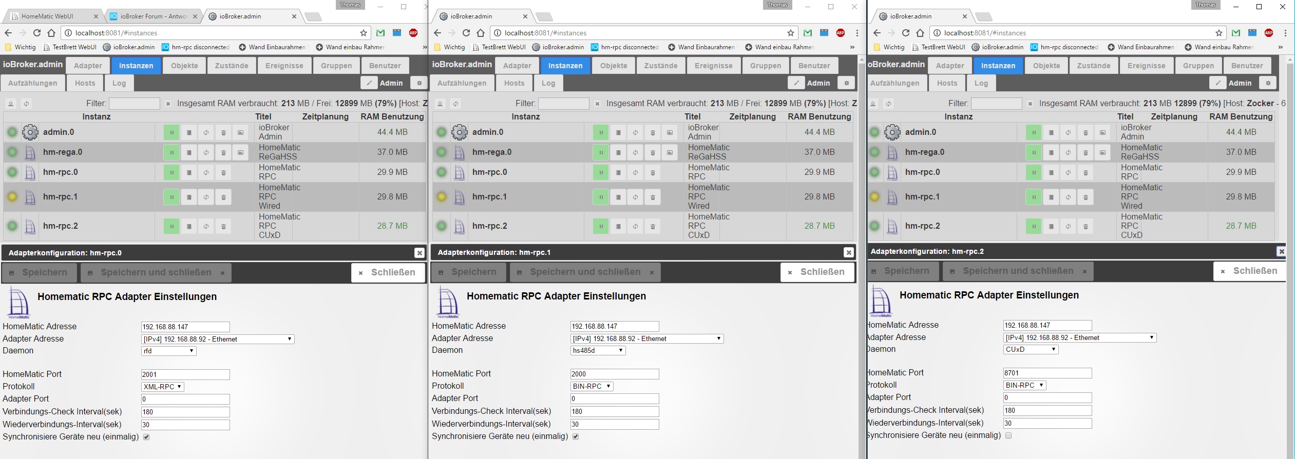Restart admin.0 with reload icon, middle window

[x=635, y=132]
